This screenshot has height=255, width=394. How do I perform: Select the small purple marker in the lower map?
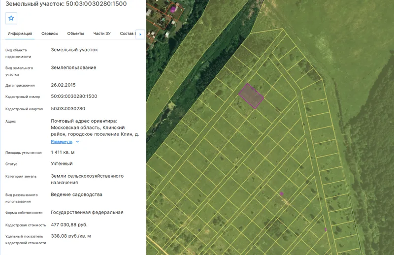click(281, 193)
